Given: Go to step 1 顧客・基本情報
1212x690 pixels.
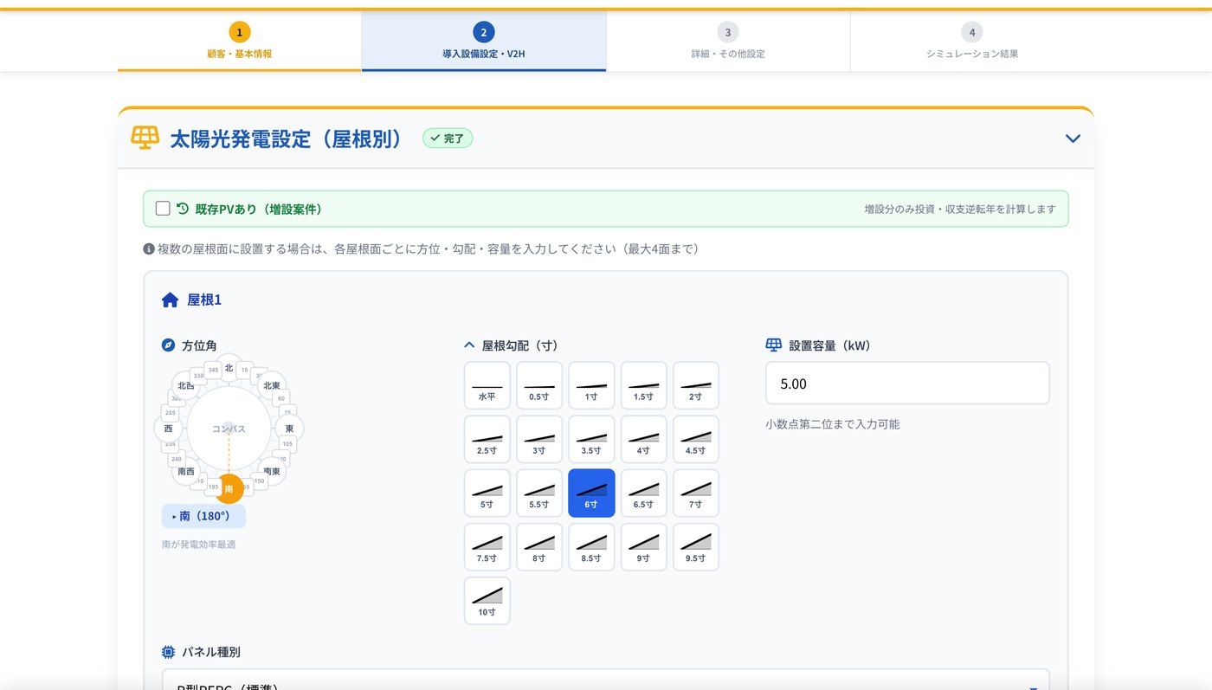Looking at the screenshot, I should tap(240, 42).
